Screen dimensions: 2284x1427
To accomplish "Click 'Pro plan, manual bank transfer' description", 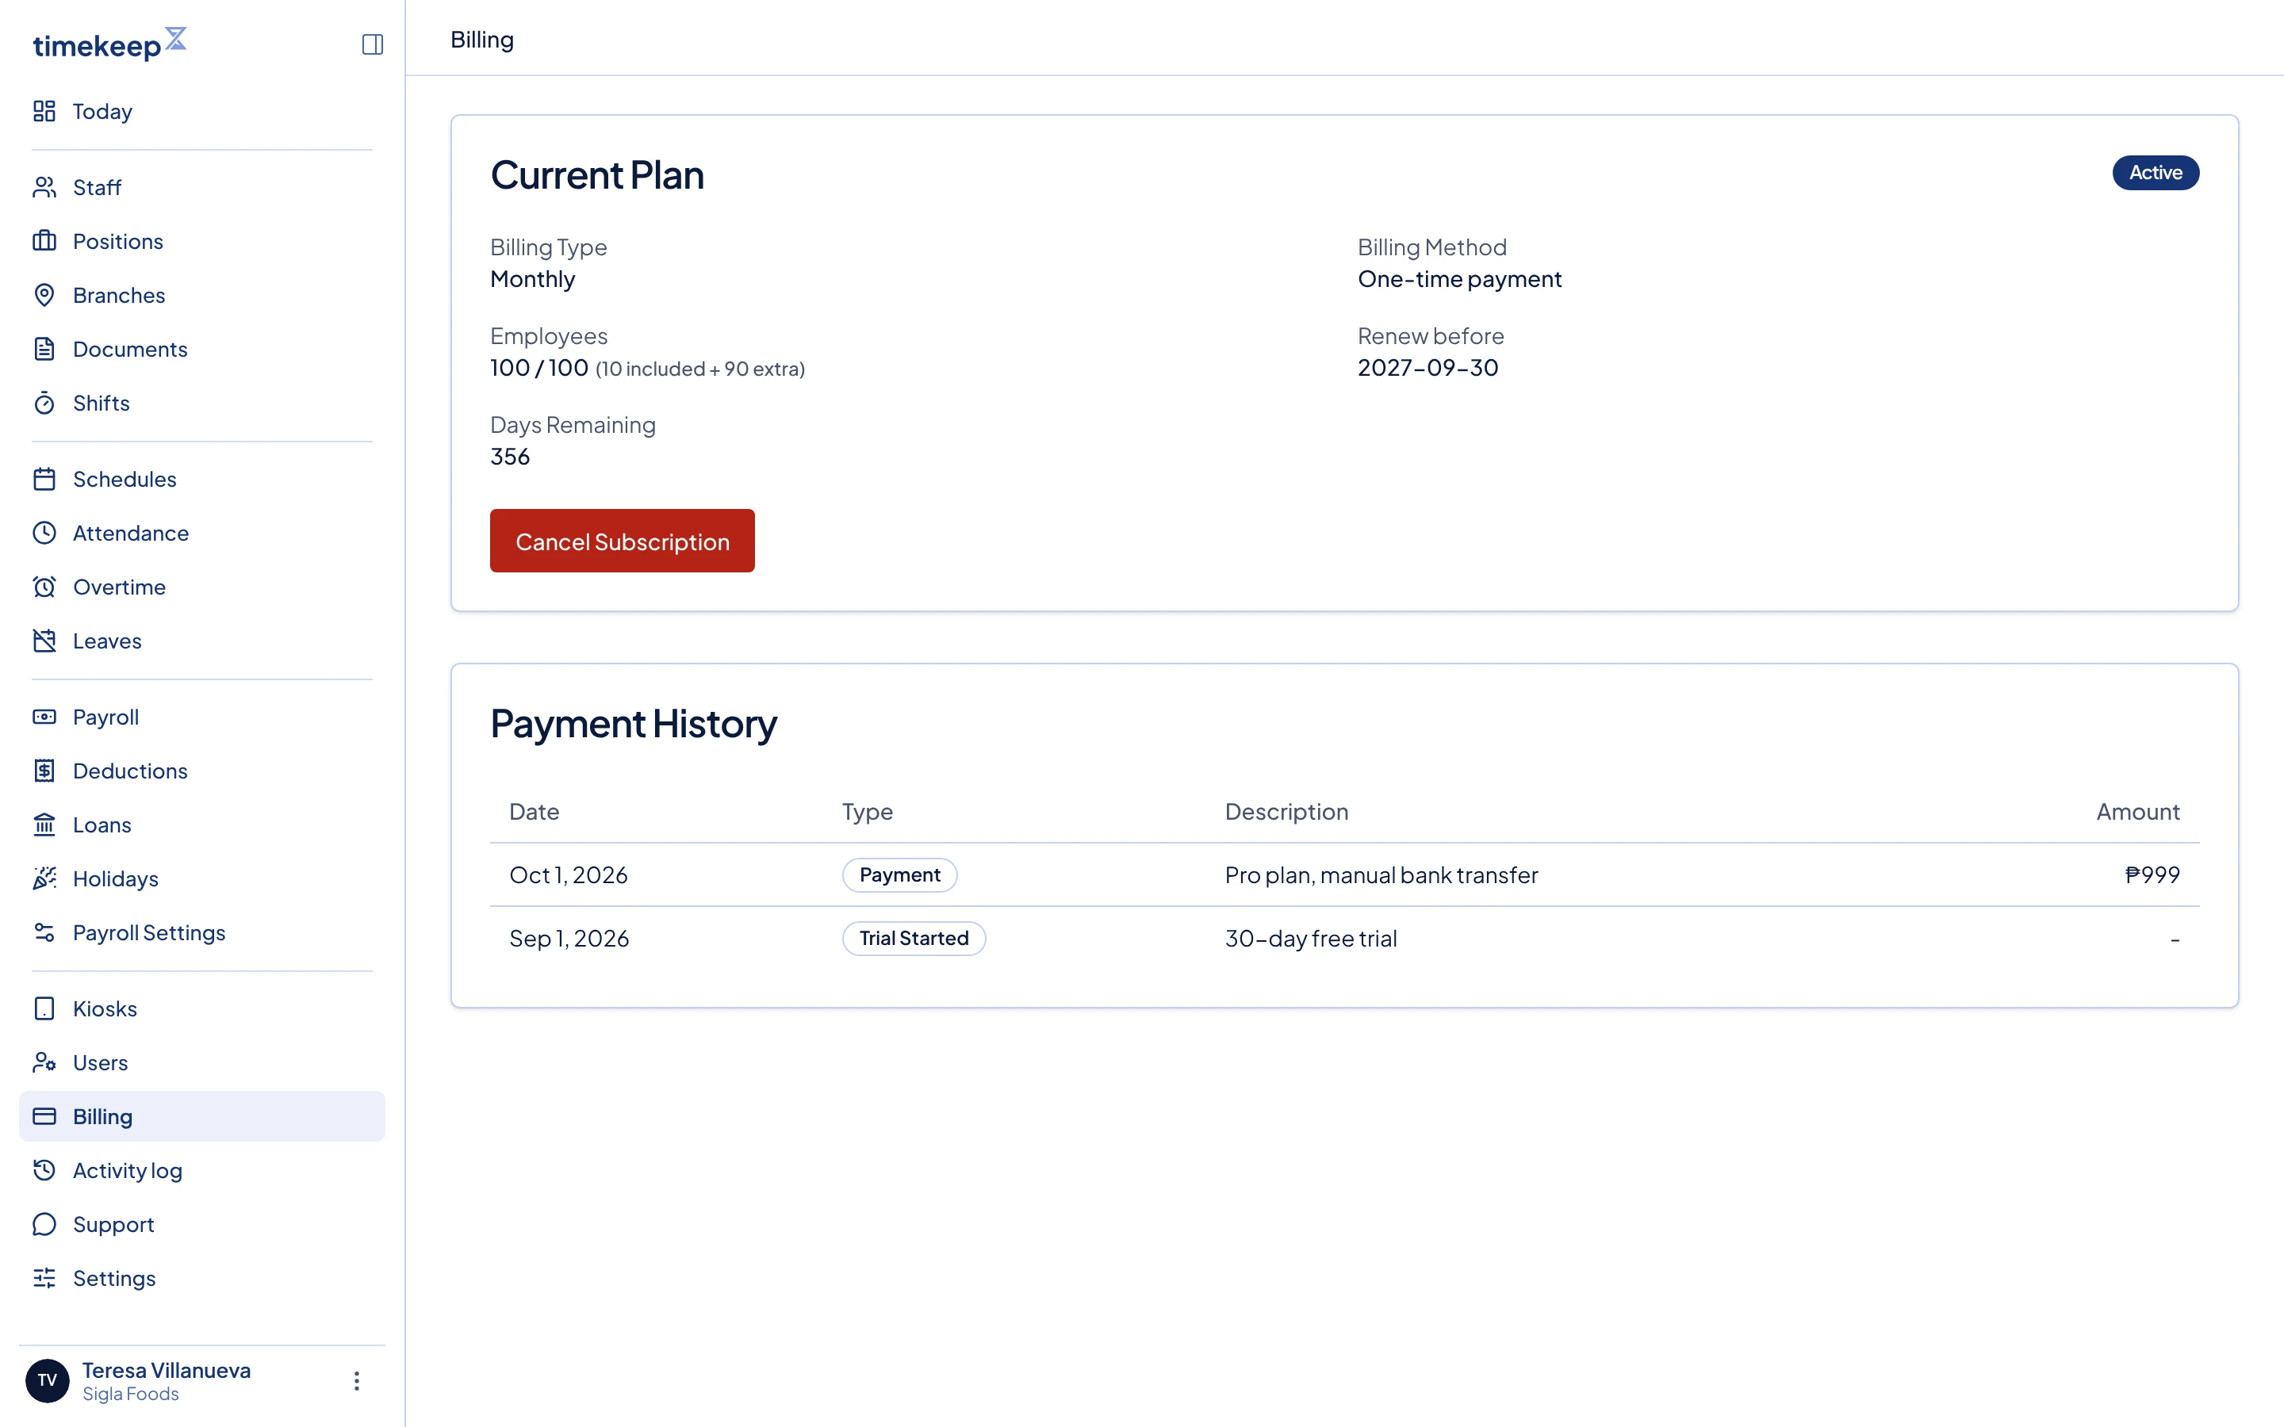I will [1381, 875].
